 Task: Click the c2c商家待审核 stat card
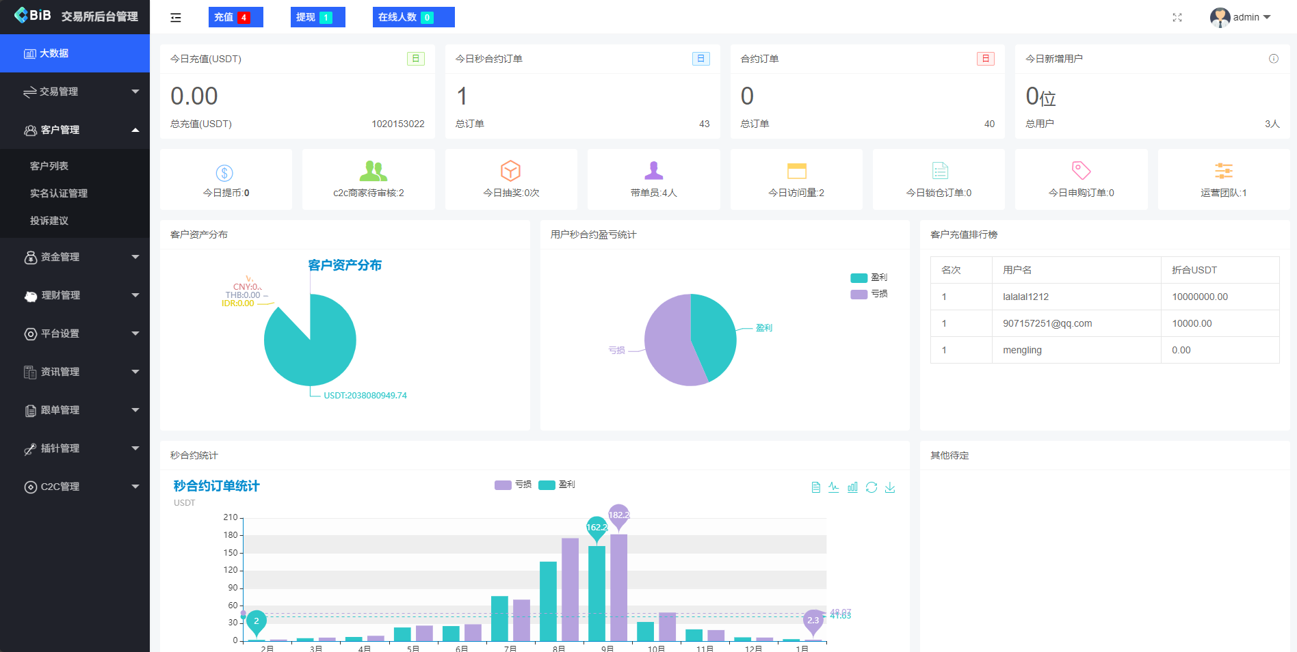[x=368, y=180]
